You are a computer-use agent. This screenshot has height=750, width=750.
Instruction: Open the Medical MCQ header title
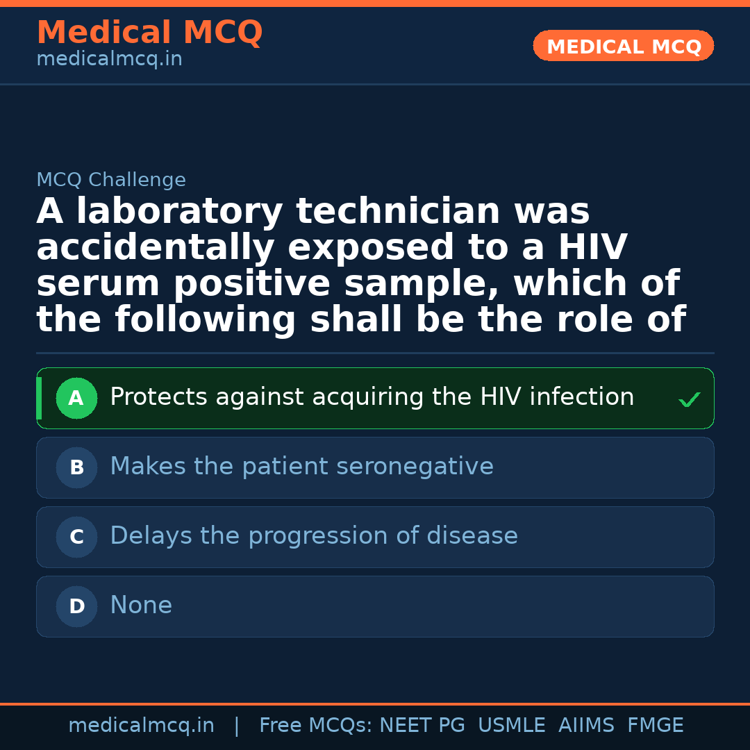[149, 33]
